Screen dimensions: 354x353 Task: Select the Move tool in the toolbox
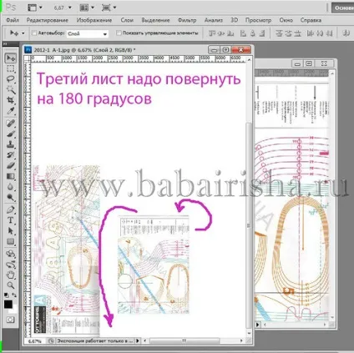[x=11, y=58]
